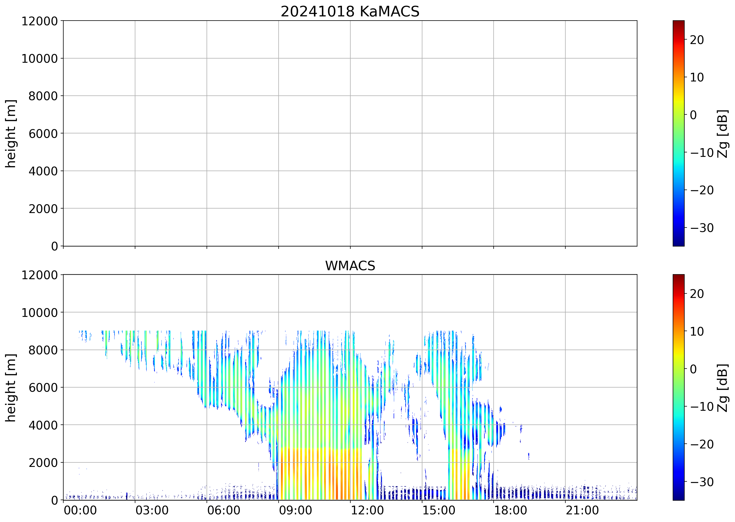Click the 12000 tick on the KaMACS plot
This screenshot has height=522, width=735.
pyautogui.click(x=39, y=21)
